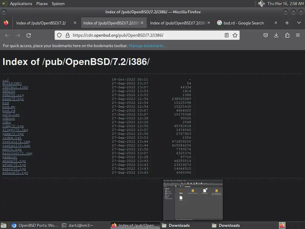Download install72.iso
This screenshot has width=305, height=229.
click(x=16, y=146)
